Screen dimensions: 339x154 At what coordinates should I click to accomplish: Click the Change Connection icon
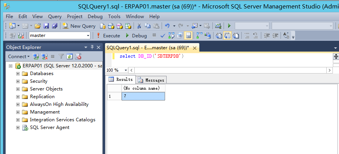pyautogui.click(x=21, y=35)
